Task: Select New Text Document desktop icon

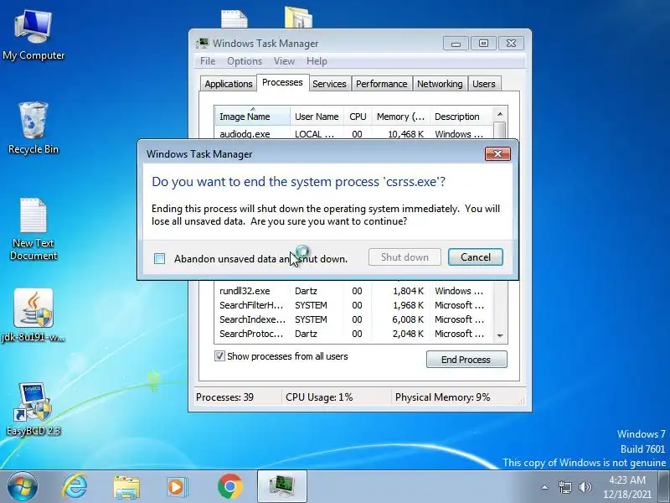Action: tap(33, 229)
